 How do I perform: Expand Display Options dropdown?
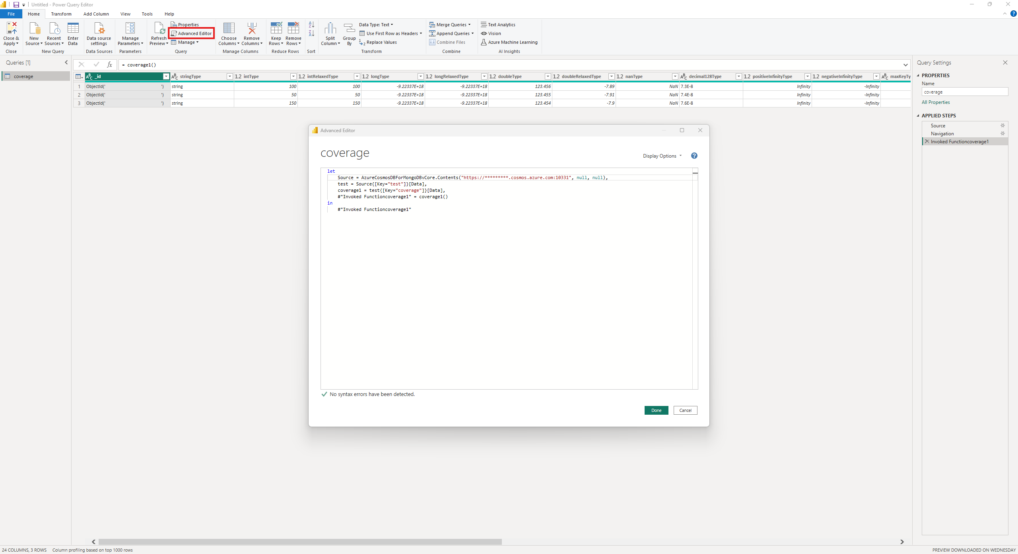click(x=662, y=156)
